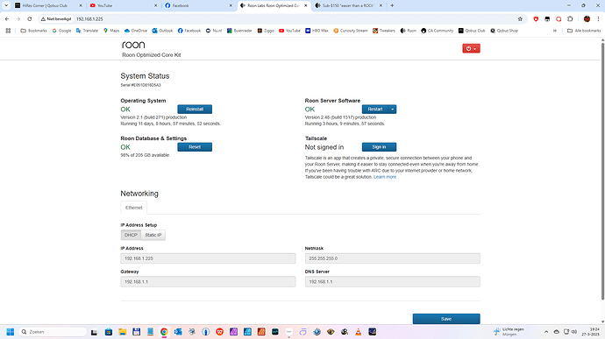605x339 pixels.
Task: Click the Niet beveiligd security indicator
Action: (x=56, y=19)
